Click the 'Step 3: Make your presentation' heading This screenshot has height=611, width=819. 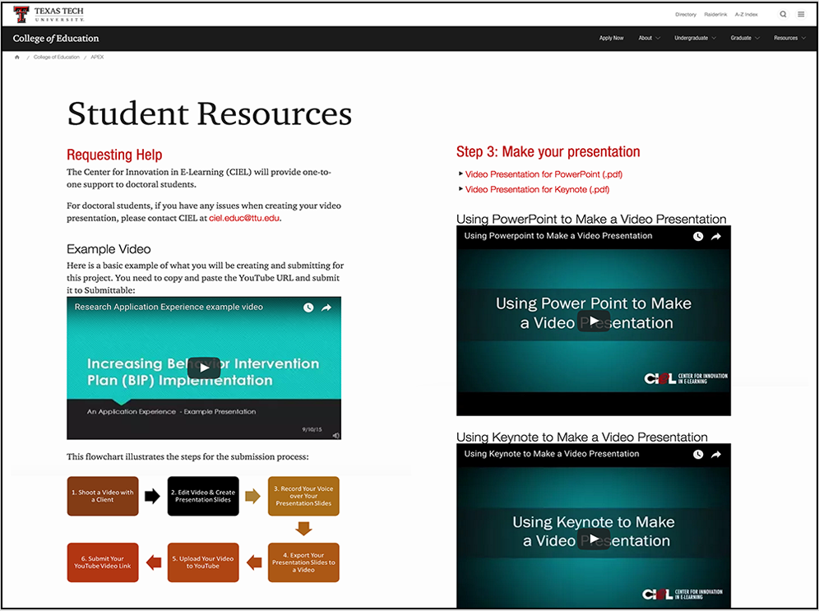point(548,152)
